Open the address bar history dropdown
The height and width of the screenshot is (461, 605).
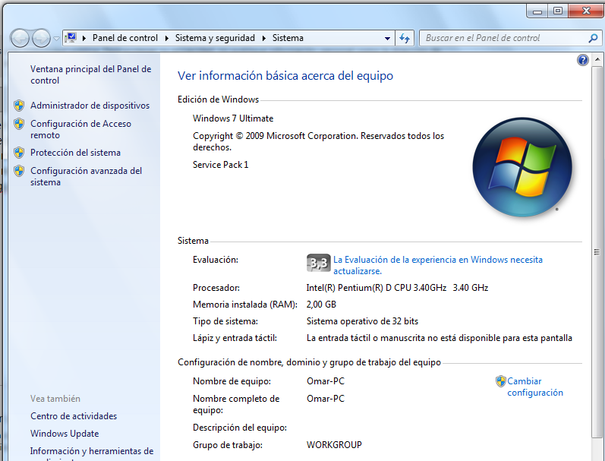click(387, 38)
